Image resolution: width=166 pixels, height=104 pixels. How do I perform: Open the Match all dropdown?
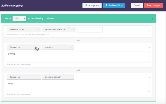19,18
